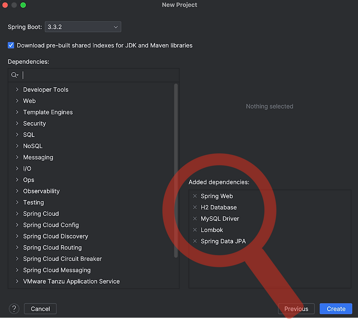Open search options via magnifier icon
This screenshot has height=319, width=358.
[15, 75]
